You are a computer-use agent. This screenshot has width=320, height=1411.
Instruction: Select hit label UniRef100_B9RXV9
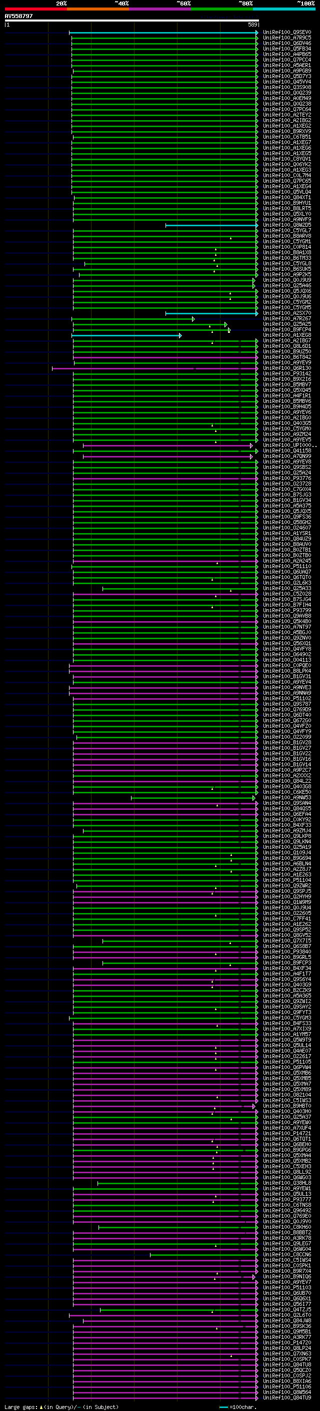tap(286, 132)
